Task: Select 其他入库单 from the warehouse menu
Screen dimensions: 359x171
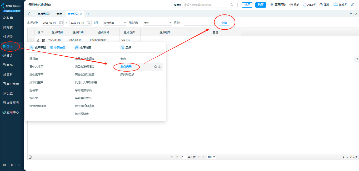Action: 36,67
